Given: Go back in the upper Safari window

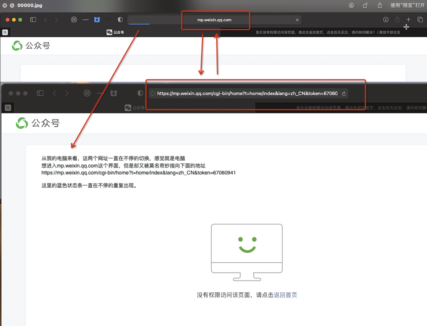Looking at the screenshot, I should [x=45, y=20].
